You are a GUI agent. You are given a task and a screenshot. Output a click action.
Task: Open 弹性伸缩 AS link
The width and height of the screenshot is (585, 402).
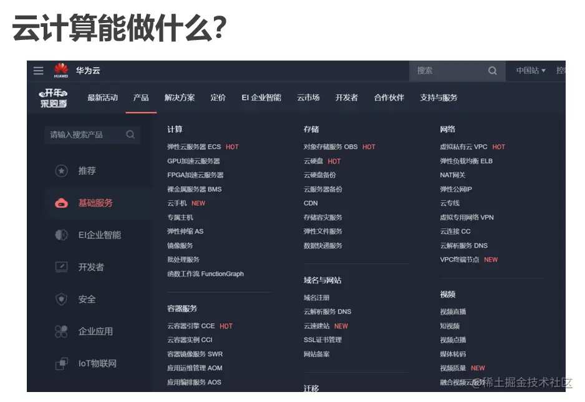185,232
